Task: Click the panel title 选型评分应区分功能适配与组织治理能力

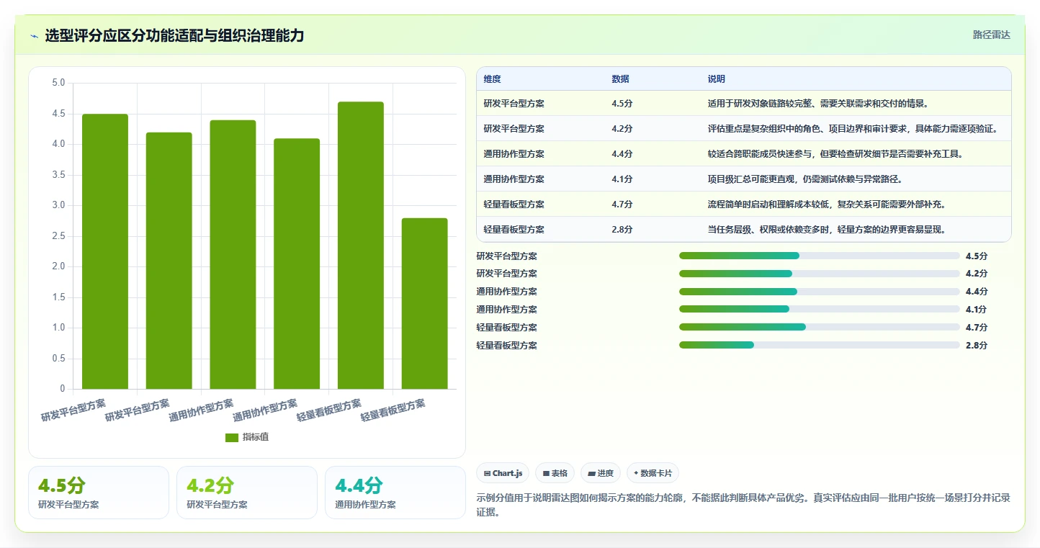Action: pos(174,35)
